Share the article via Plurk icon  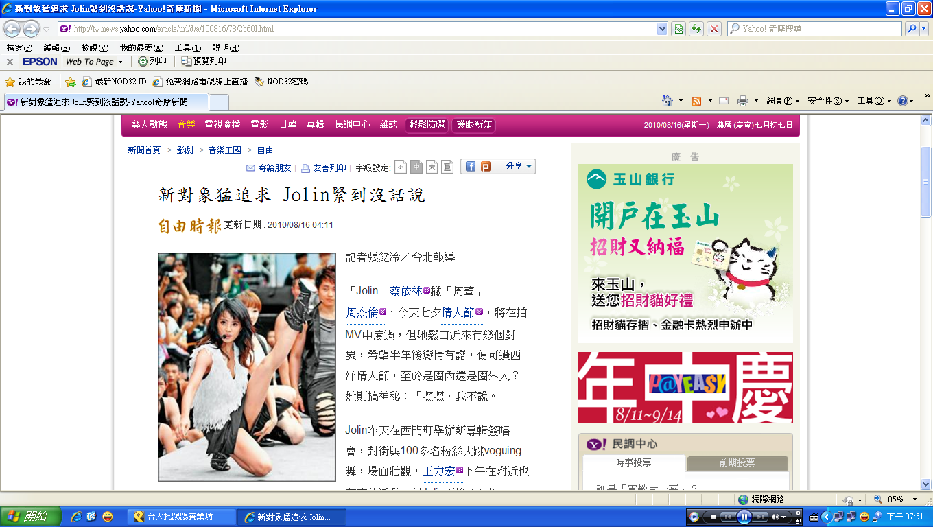point(486,167)
